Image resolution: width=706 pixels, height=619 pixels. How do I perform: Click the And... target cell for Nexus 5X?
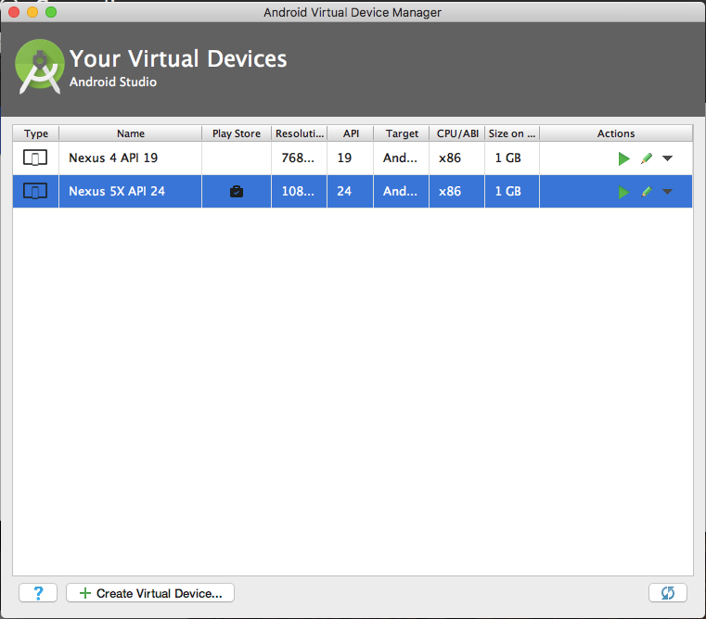point(401,191)
